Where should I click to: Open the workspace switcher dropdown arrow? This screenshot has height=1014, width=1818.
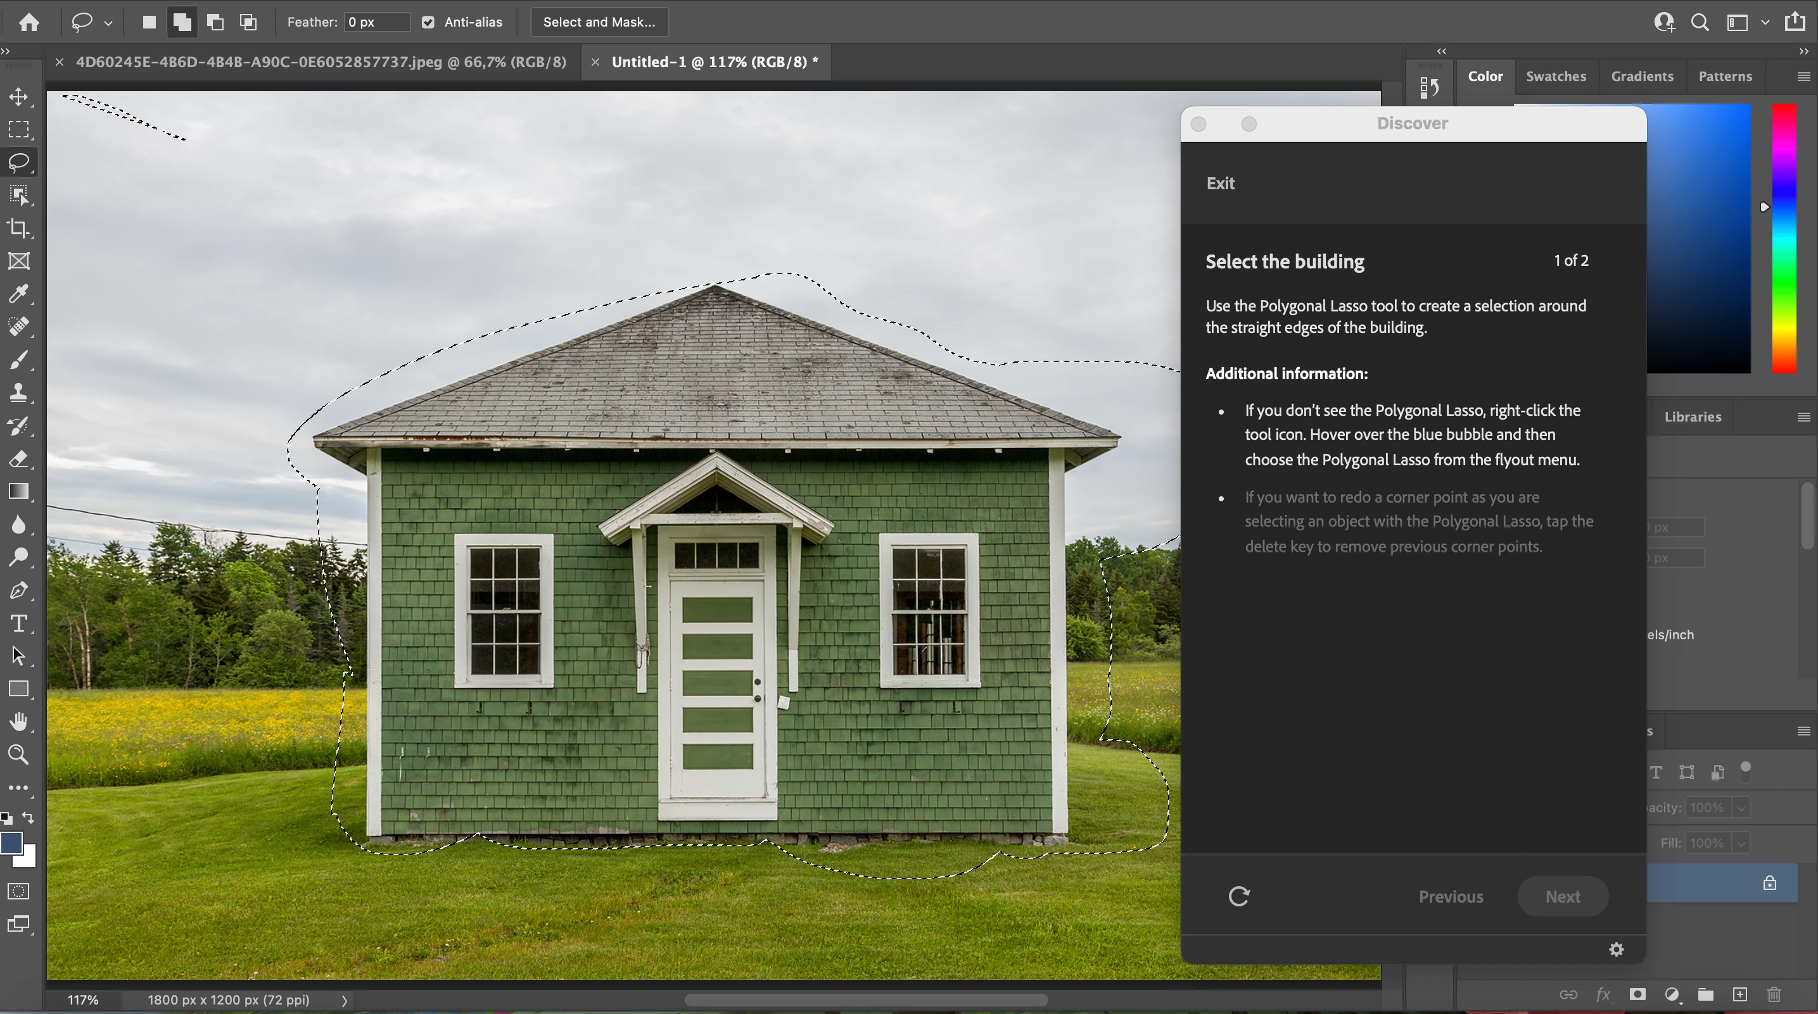coord(1765,22)
